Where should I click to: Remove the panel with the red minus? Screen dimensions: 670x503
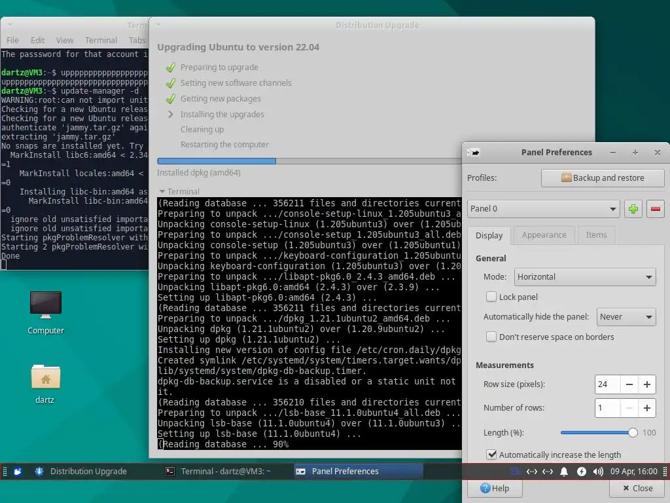[x=655, y=209]
